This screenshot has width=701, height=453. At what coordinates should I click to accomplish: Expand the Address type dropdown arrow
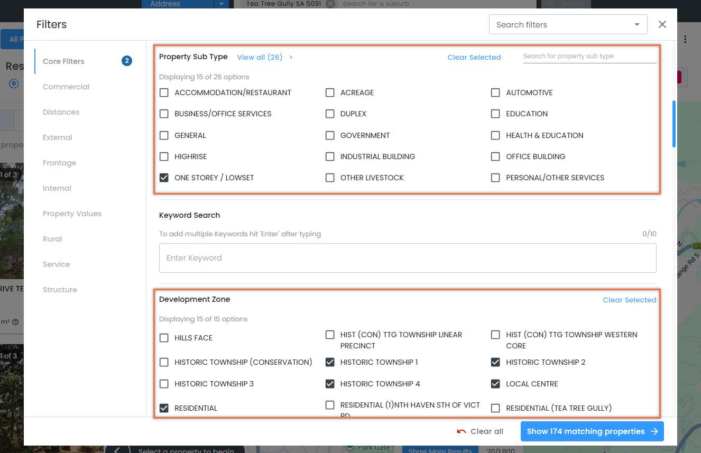coord(222,4)
